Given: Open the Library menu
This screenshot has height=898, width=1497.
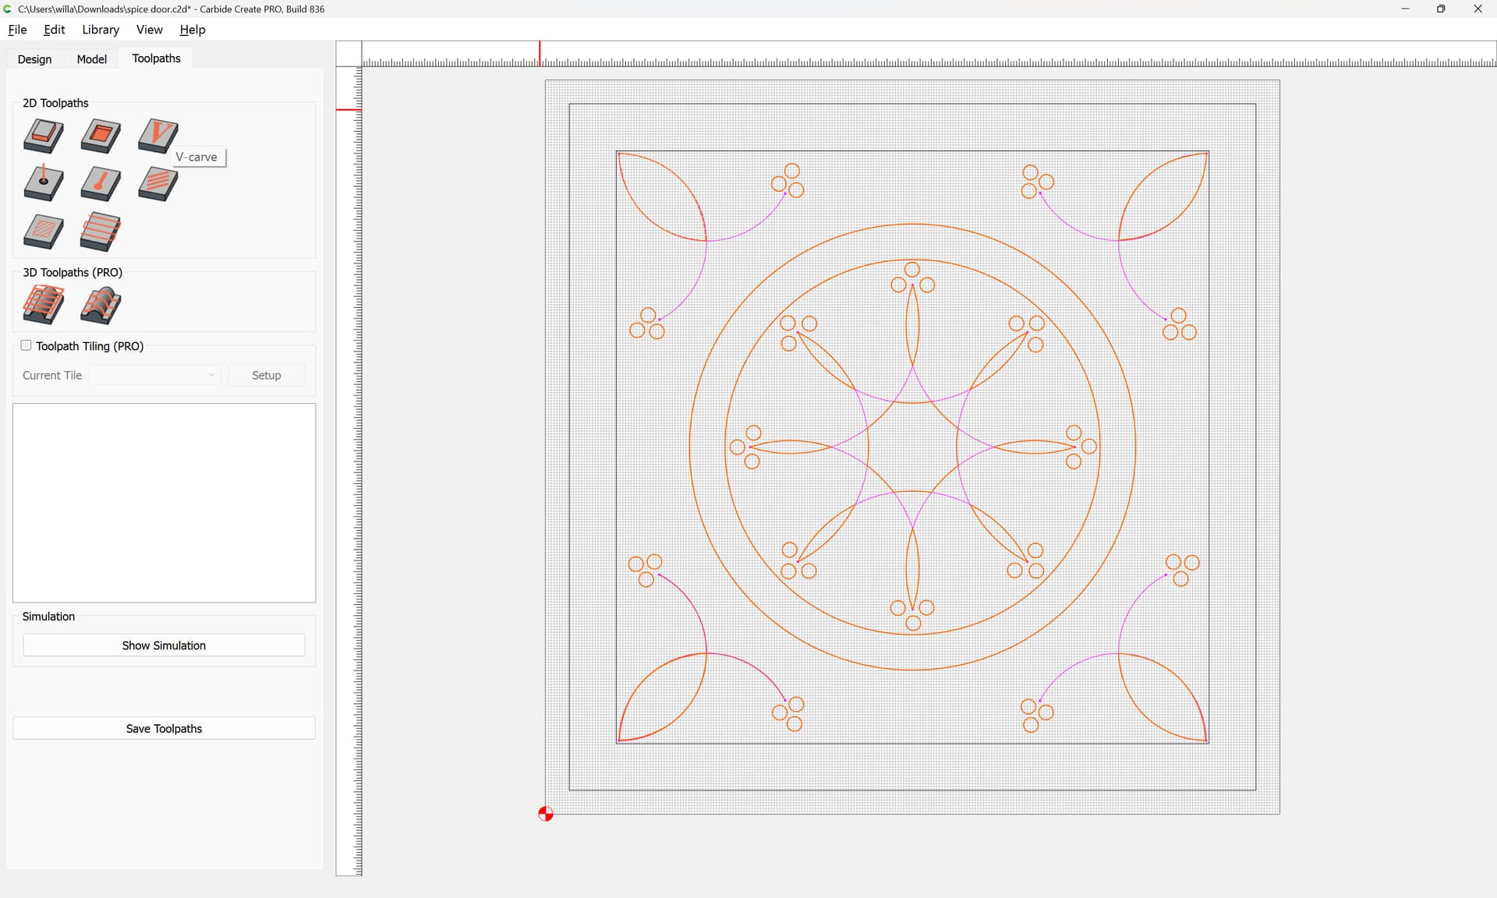Looking at the screenshot, I should click(x=101, y=30).
